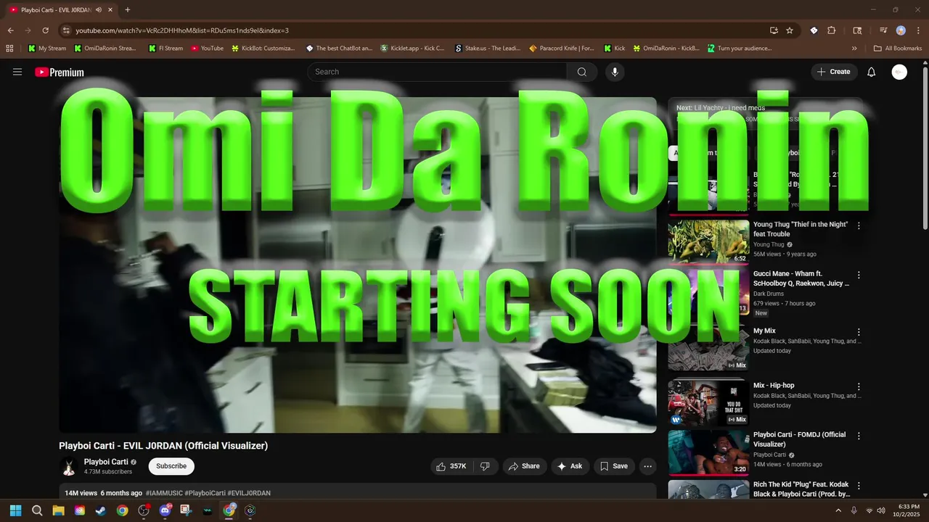This screenshot has height=522, width=929.
Task: Open the YouTube account avatar menu
Action: [x=899, y=72]
